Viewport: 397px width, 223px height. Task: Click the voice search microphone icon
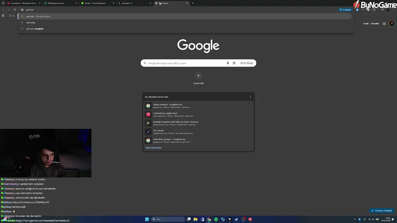coord(228,63)
